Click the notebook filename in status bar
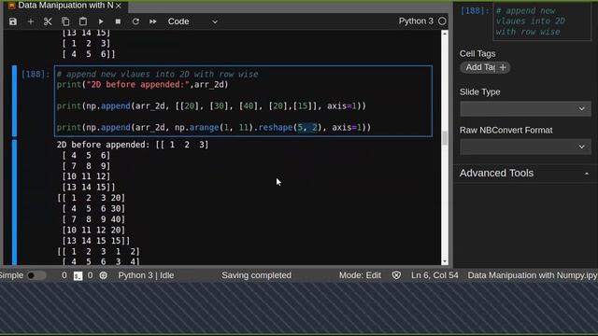This screenshot has height=336, width=598. click(x=533, y=275)
